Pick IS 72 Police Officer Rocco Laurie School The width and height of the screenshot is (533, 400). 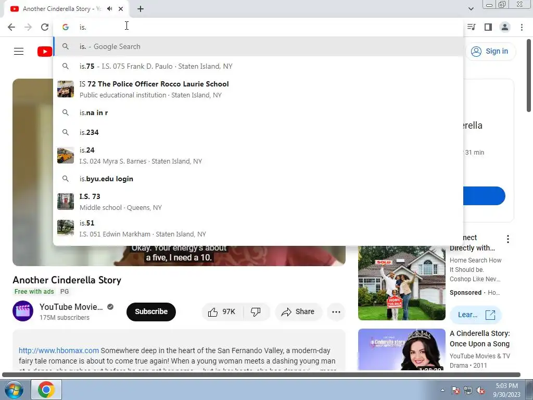258,89
